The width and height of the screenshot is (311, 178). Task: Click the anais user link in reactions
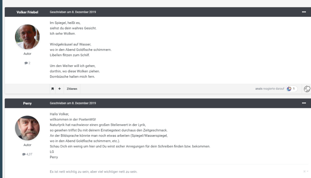(259, 89)
